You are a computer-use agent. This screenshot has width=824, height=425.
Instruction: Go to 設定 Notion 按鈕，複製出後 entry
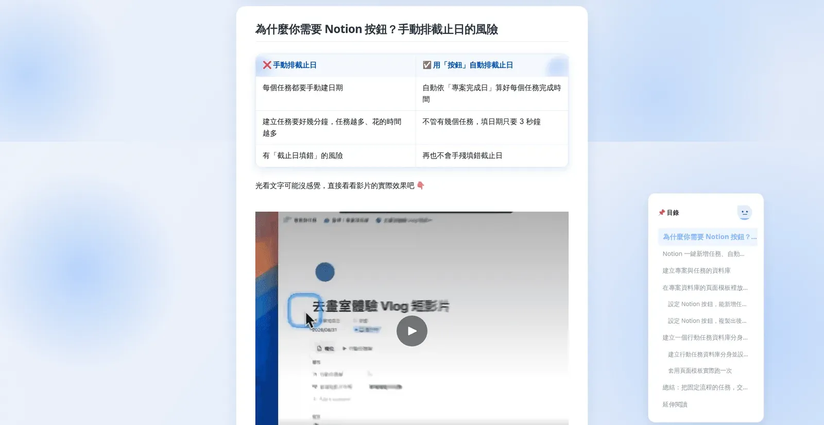tap(707, 321)
